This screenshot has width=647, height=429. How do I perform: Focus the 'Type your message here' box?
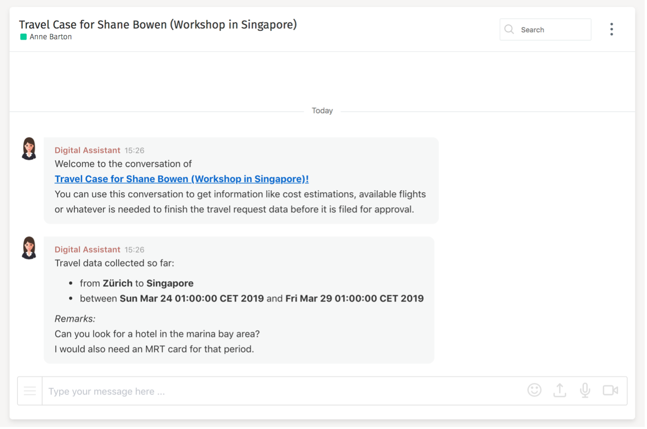[280, 391]
